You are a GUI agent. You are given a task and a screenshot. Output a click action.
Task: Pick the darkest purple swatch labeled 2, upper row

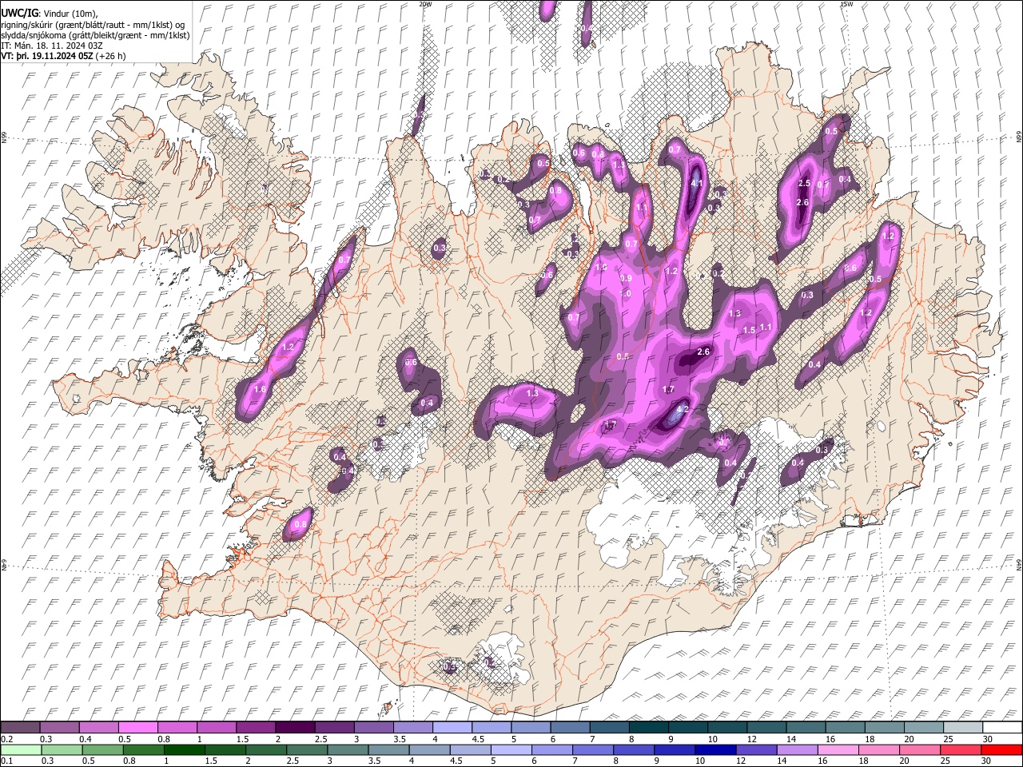[294, 727]
